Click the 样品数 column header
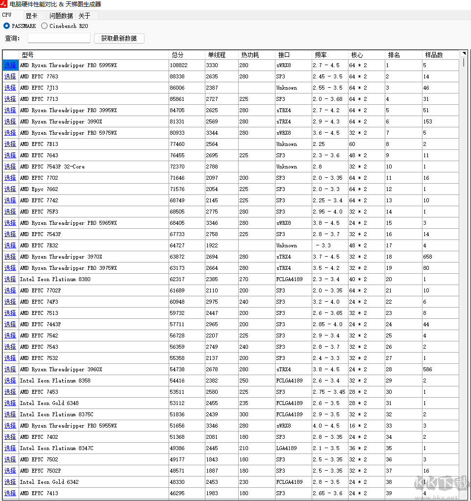Image resolution: width=471 pixels, height=501 pixels. [440, 55]
